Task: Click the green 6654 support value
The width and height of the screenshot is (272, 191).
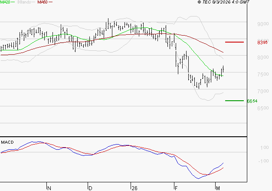Action: (252, 101)
